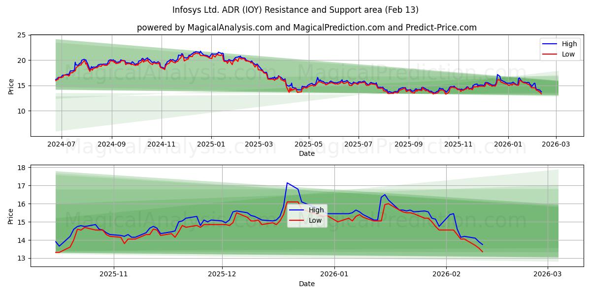
Task: Click the '2025-03' date label on top chart axis
Action: (x=259, y=145)
